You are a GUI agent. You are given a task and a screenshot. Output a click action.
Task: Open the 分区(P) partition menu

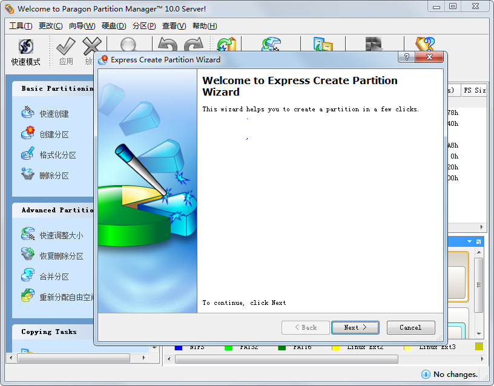tap(144, 26)
